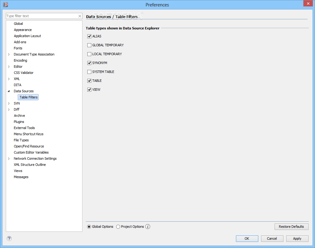This screenshot has width=315, height=248.
Task: Click the Apply button
Action: (297, 238)
